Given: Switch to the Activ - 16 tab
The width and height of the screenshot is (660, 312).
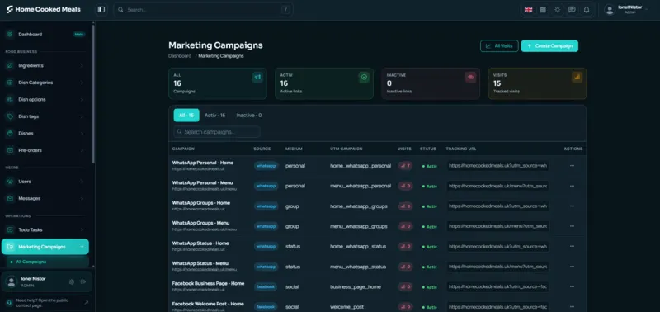Looking at the screenshot, I should coord(215,116).
